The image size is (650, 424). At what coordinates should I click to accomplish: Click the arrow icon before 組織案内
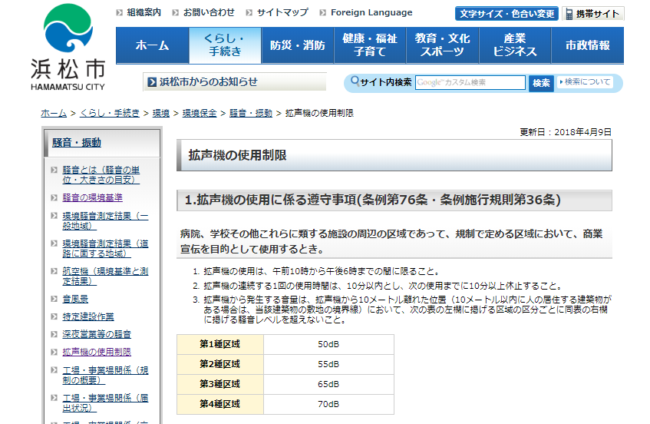pos(119,13)
